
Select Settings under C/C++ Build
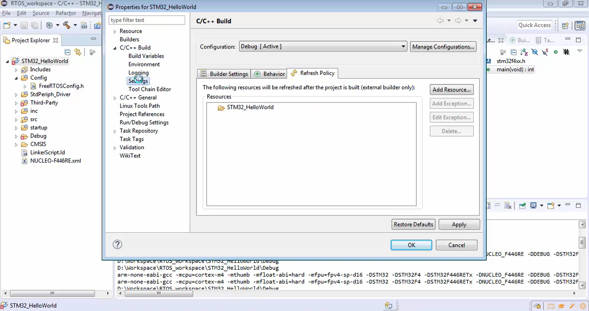tap(138, 81)
